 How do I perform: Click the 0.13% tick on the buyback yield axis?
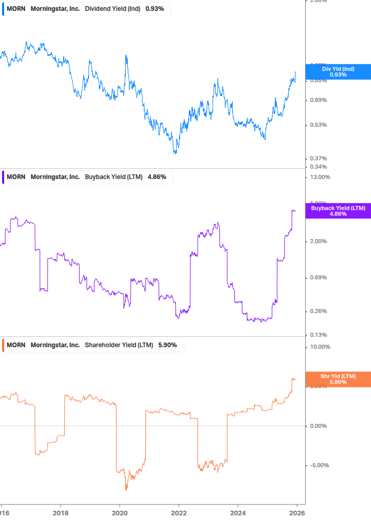coord(318,335)
